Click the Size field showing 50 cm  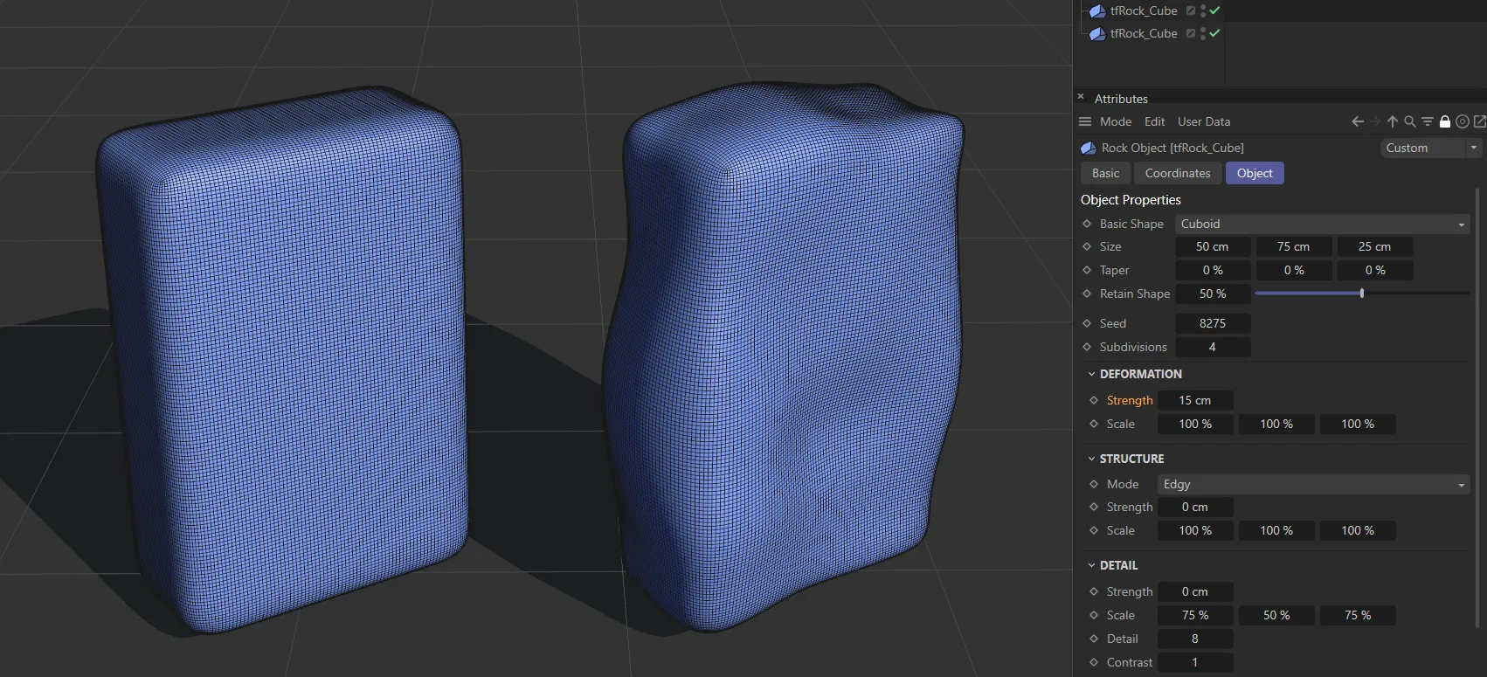(1213, 247)
